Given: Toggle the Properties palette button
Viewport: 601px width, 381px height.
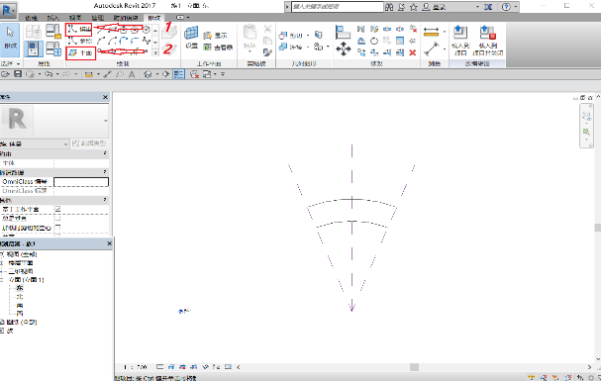Looking at the screenshot, I should (x=34, y=49).
